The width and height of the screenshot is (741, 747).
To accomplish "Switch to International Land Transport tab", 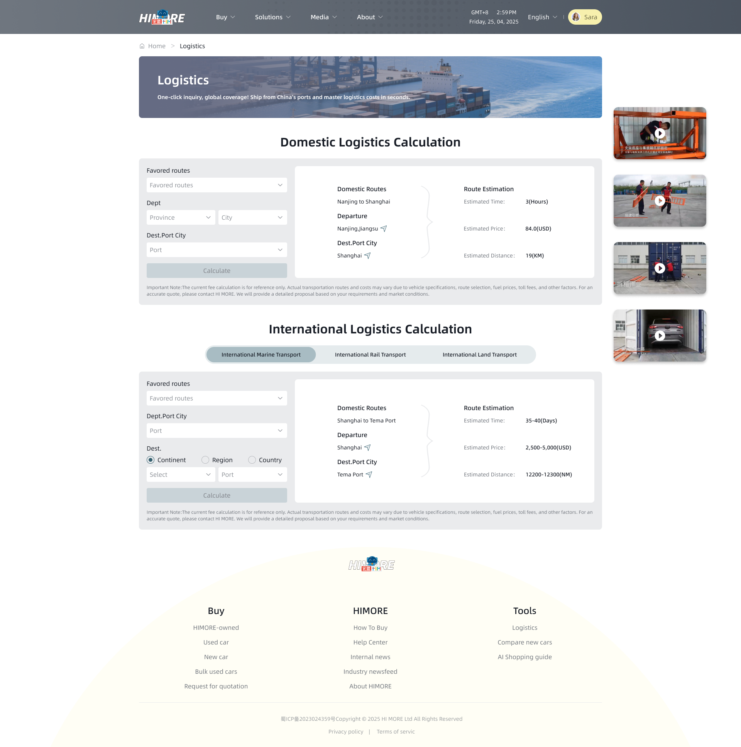I will point(479,355).
